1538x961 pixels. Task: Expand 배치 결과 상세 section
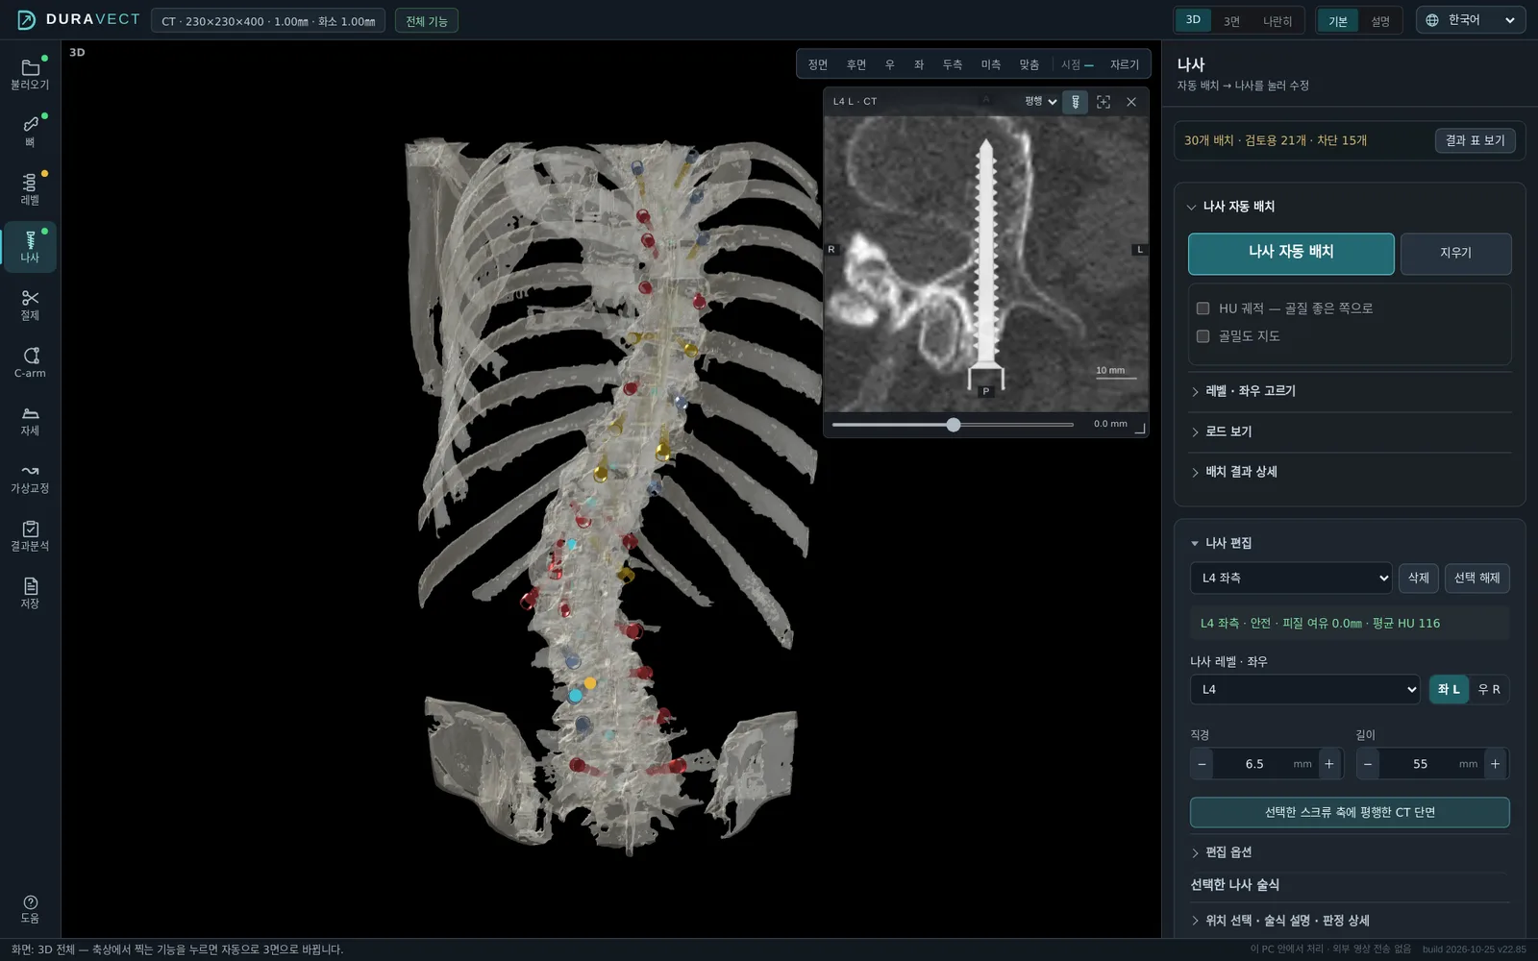pos(1350,472)
